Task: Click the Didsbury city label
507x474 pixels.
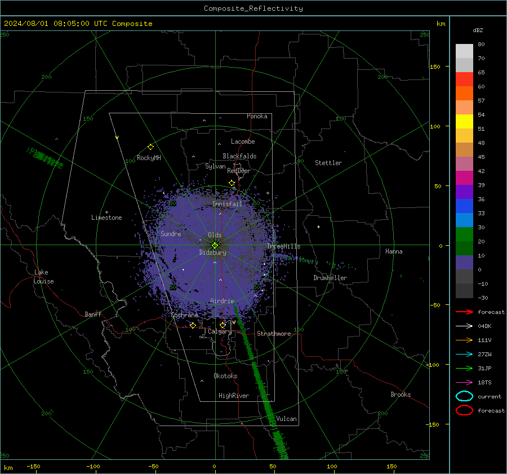Action: (x=213, y=252)
